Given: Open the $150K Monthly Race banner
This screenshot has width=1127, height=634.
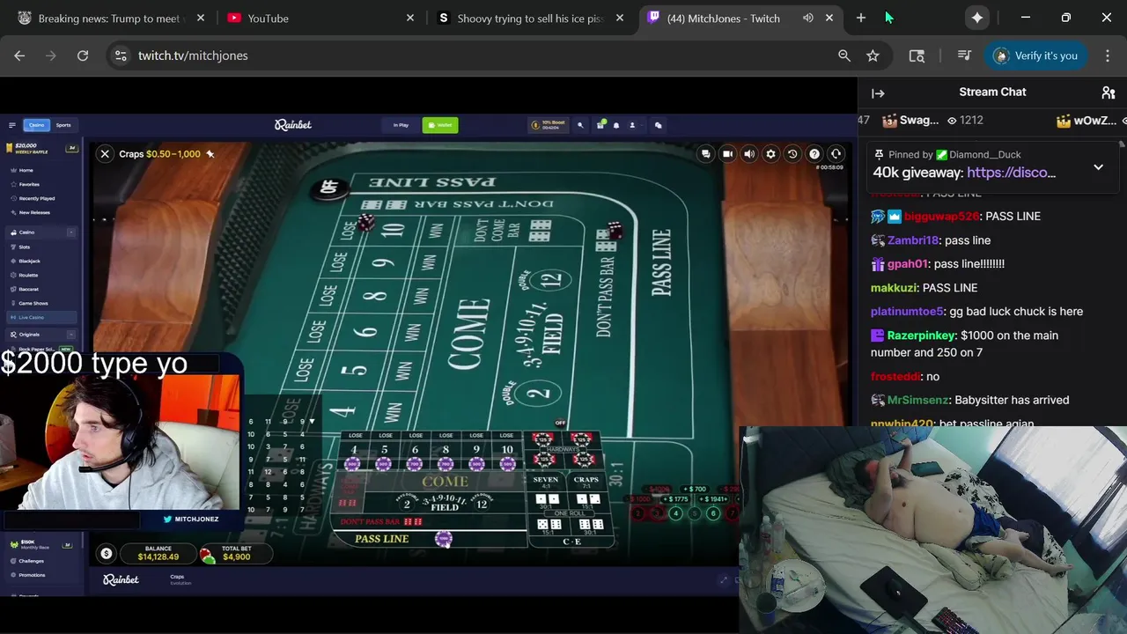Looking at the screenshot, I should [42, 544].
